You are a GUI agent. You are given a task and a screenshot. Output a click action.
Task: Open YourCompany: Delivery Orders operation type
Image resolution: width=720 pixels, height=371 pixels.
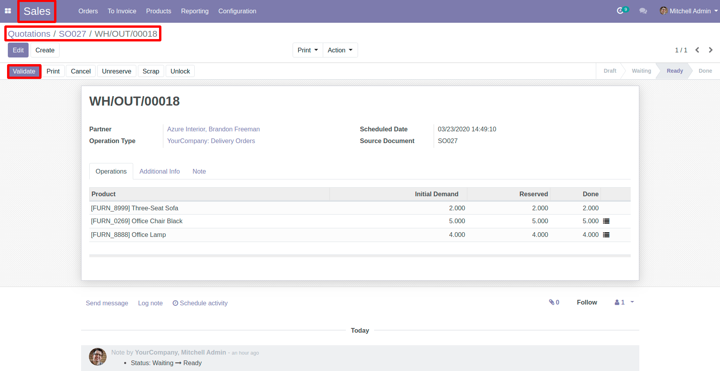coord(211,141)
